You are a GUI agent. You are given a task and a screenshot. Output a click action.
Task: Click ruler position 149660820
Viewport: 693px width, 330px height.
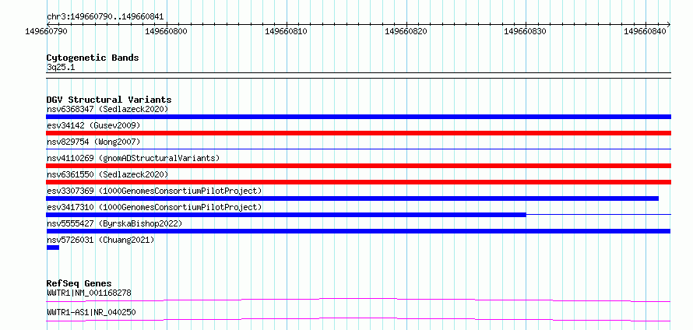406,31
